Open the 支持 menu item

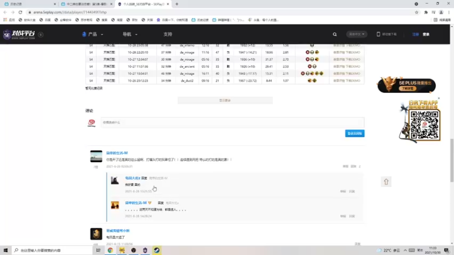coord(167,34)
